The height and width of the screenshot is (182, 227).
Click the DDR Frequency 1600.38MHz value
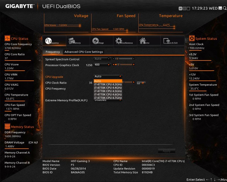(13, 136)
